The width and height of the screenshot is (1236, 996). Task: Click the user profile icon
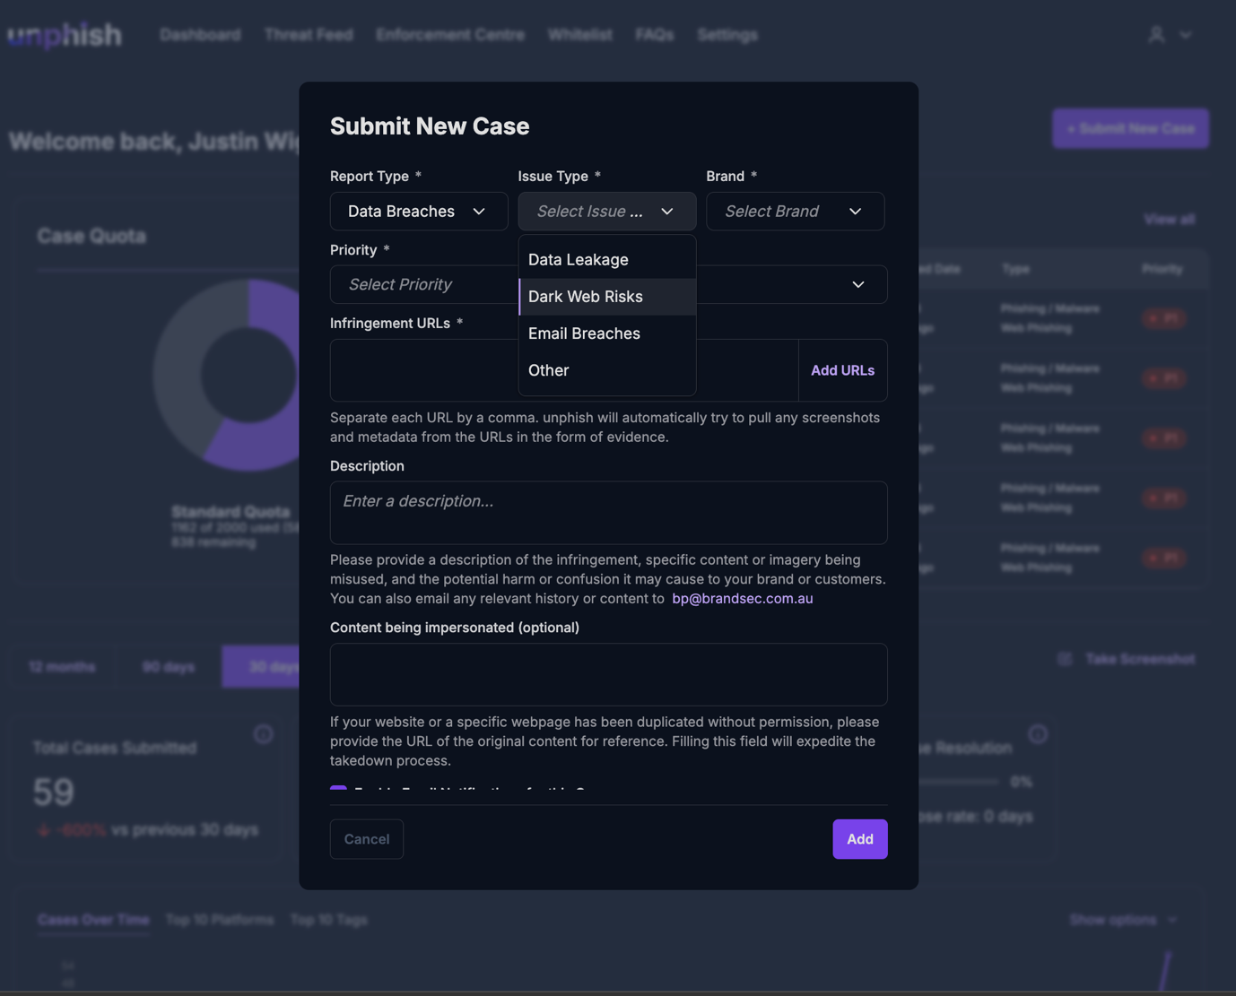point(1156,35)
